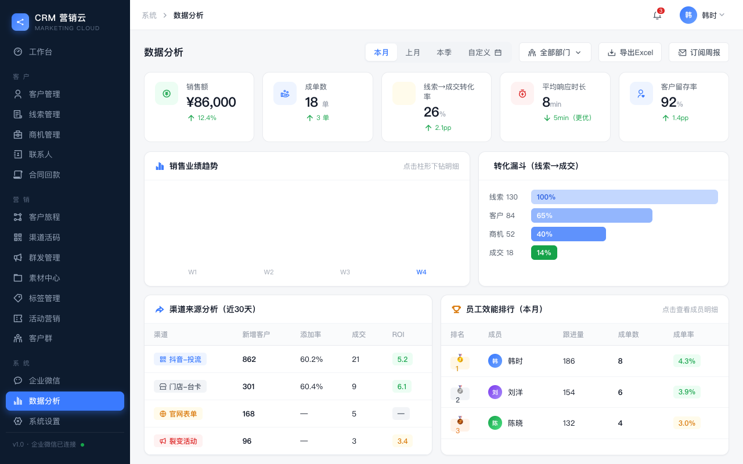Click the 抖音-投流 channel tag
The width and height of the screenshot is (743, 464).
180,359
